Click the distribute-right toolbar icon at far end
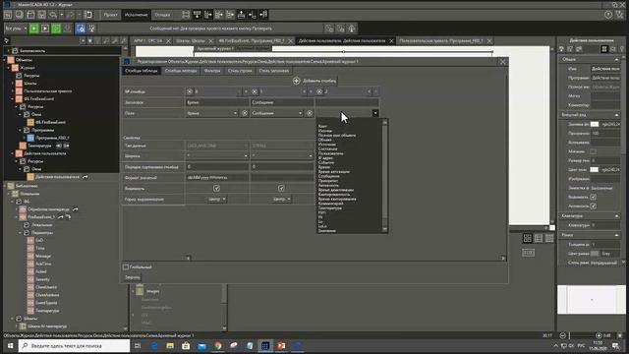 click(x=263, y=15)
